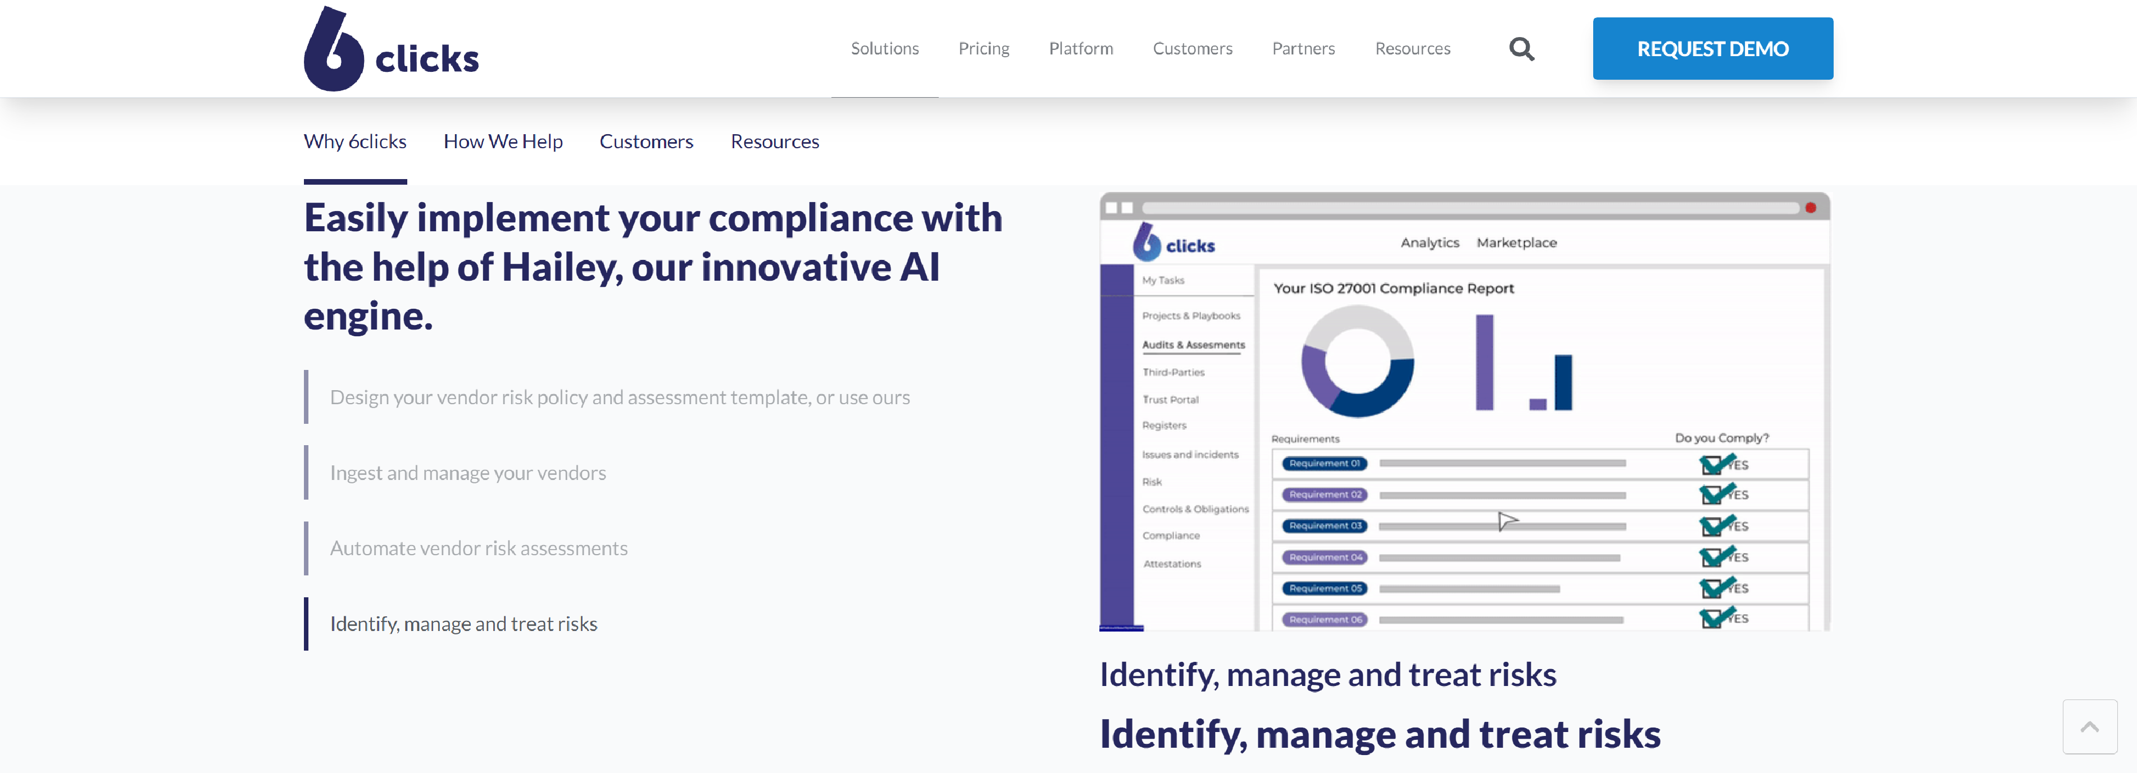The width and height of the screenshot is (2137, 773).
Task: Click the scroll-to-top arrow button
Action: pos(2089,726)
